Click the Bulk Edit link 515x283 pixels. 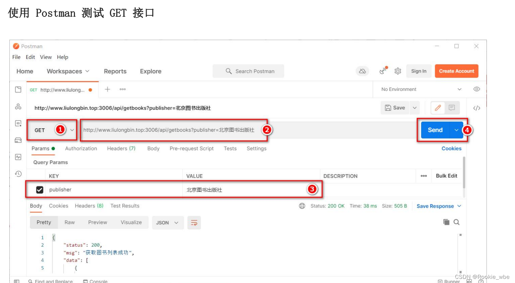point(447,176)
